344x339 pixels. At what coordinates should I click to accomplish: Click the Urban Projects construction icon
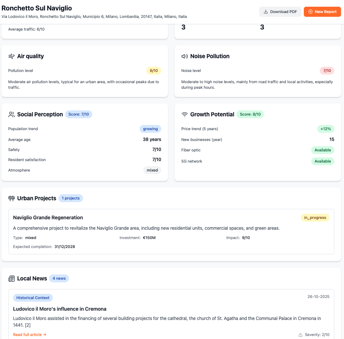12,198
